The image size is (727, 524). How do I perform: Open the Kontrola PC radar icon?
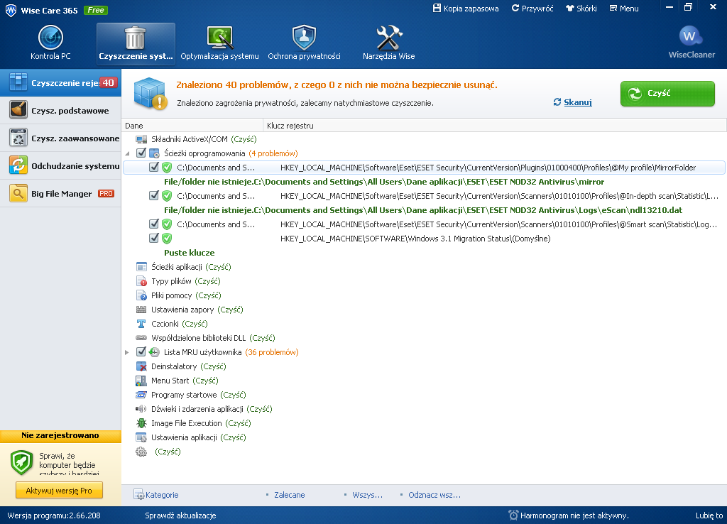(x=50, y=38)
